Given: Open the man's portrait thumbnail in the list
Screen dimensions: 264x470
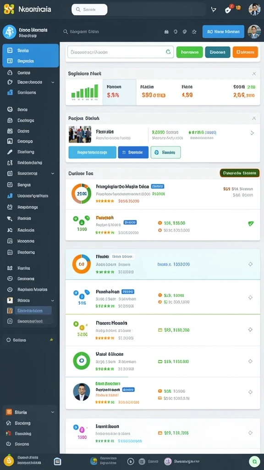Looking at the screenshot, I should (82, 392).
